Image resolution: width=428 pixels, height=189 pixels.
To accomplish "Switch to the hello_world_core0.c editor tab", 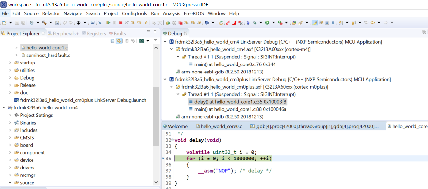I will pos(219,126).
